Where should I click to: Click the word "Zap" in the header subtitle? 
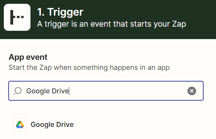(x=179, y=24)
